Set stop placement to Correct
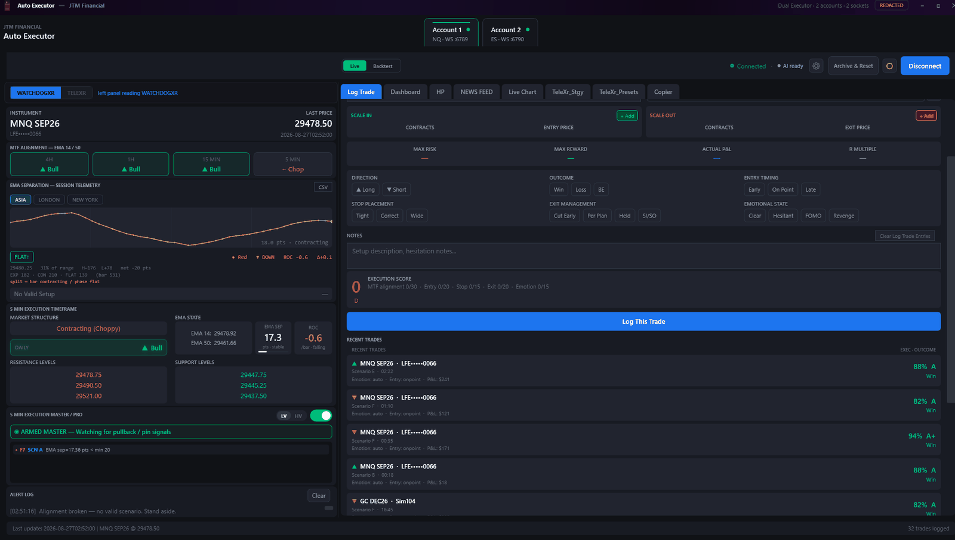Viewport: 955px width, 540px height. click(390, 216)
